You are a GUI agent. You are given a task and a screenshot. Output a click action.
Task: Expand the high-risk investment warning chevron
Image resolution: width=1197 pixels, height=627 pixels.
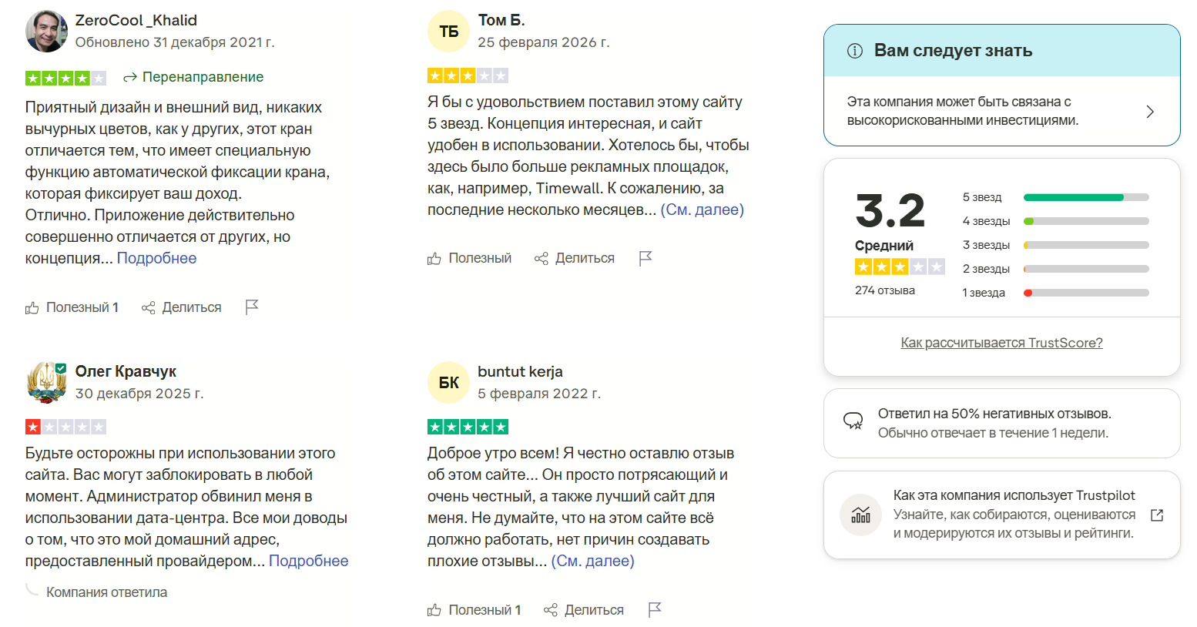(x=1150, y=112)
